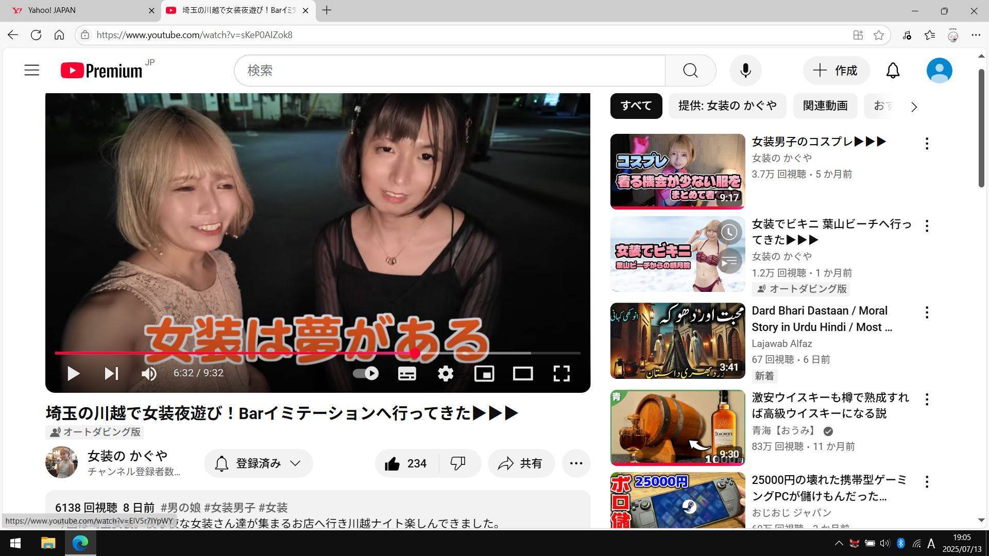Image resolution: width=989 pixels, height=556 pixels.
Task: Like the video with thumbs up
Action: tap(406, 463)
